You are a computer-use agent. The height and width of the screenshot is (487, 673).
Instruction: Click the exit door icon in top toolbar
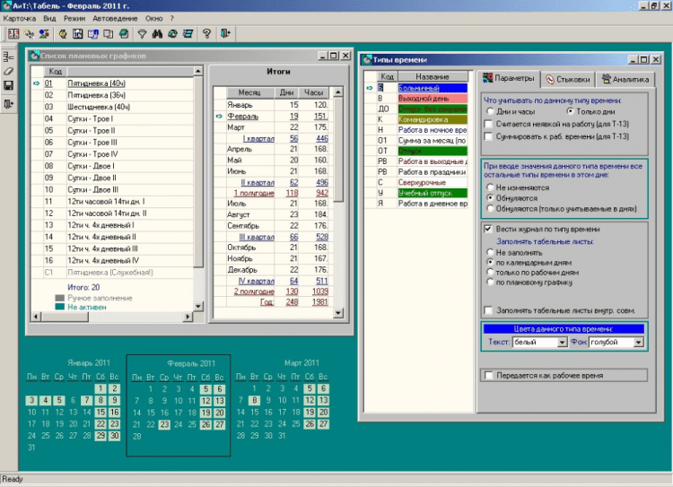[x=224, y=34]
